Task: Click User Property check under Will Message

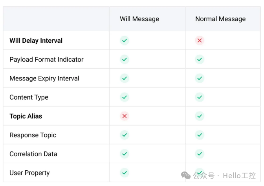Action: tap(125, 173)
